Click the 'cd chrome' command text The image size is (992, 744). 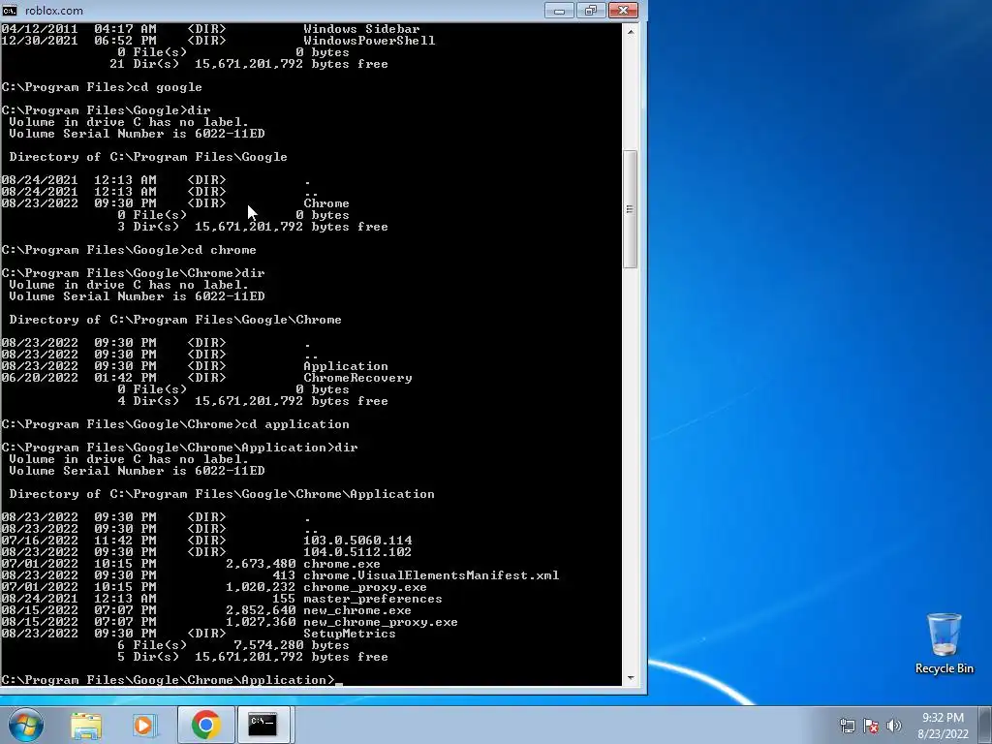click(222, 250)
